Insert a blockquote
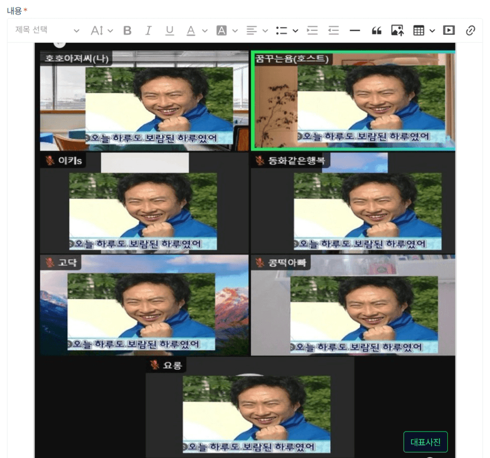Screen dimensions: 490x458 tap(377, 31)
